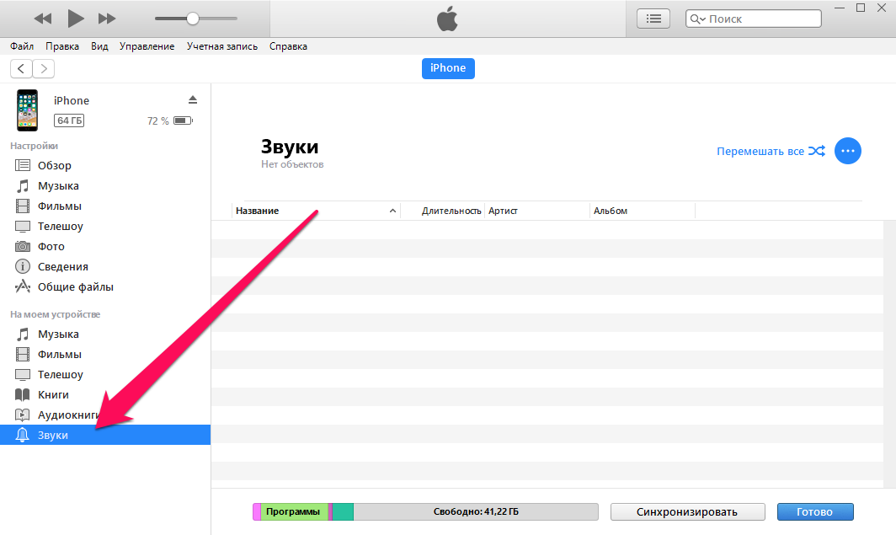Click music note icon under Настройки

click(22, 185)
